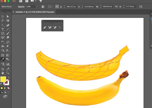The image size is (152, 108).
Task: Set paint mode to Gradient
Action: tap(5, 88)
